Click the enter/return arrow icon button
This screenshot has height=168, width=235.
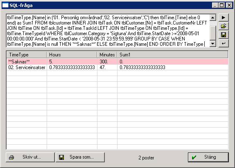pyautogui.click(x=223, y=44)
